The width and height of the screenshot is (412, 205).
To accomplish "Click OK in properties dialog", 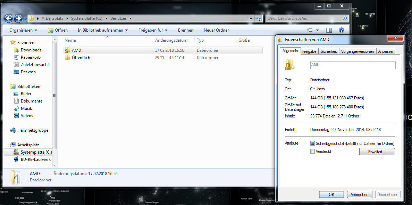I will 331,195.
